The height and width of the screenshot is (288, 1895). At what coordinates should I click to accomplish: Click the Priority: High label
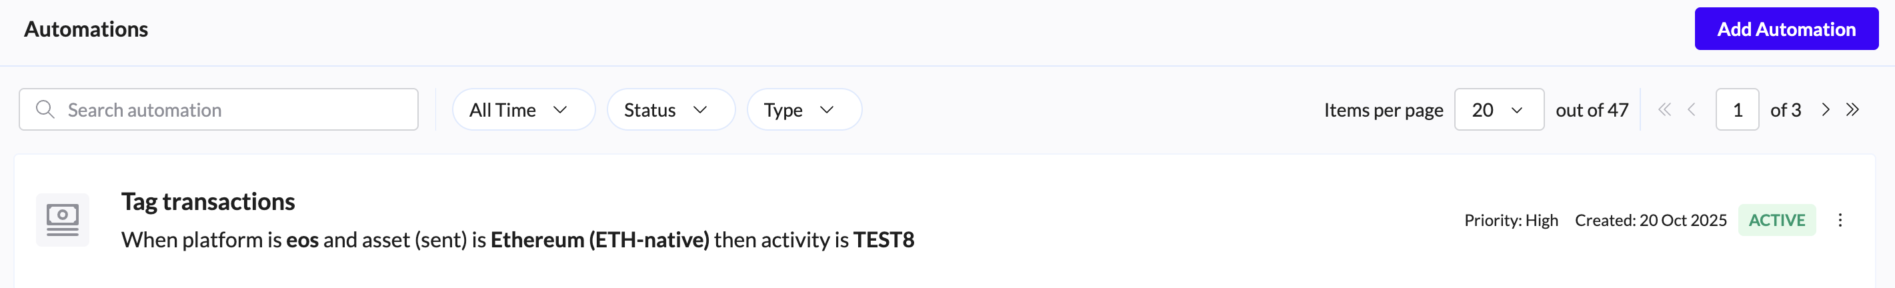1511,221
